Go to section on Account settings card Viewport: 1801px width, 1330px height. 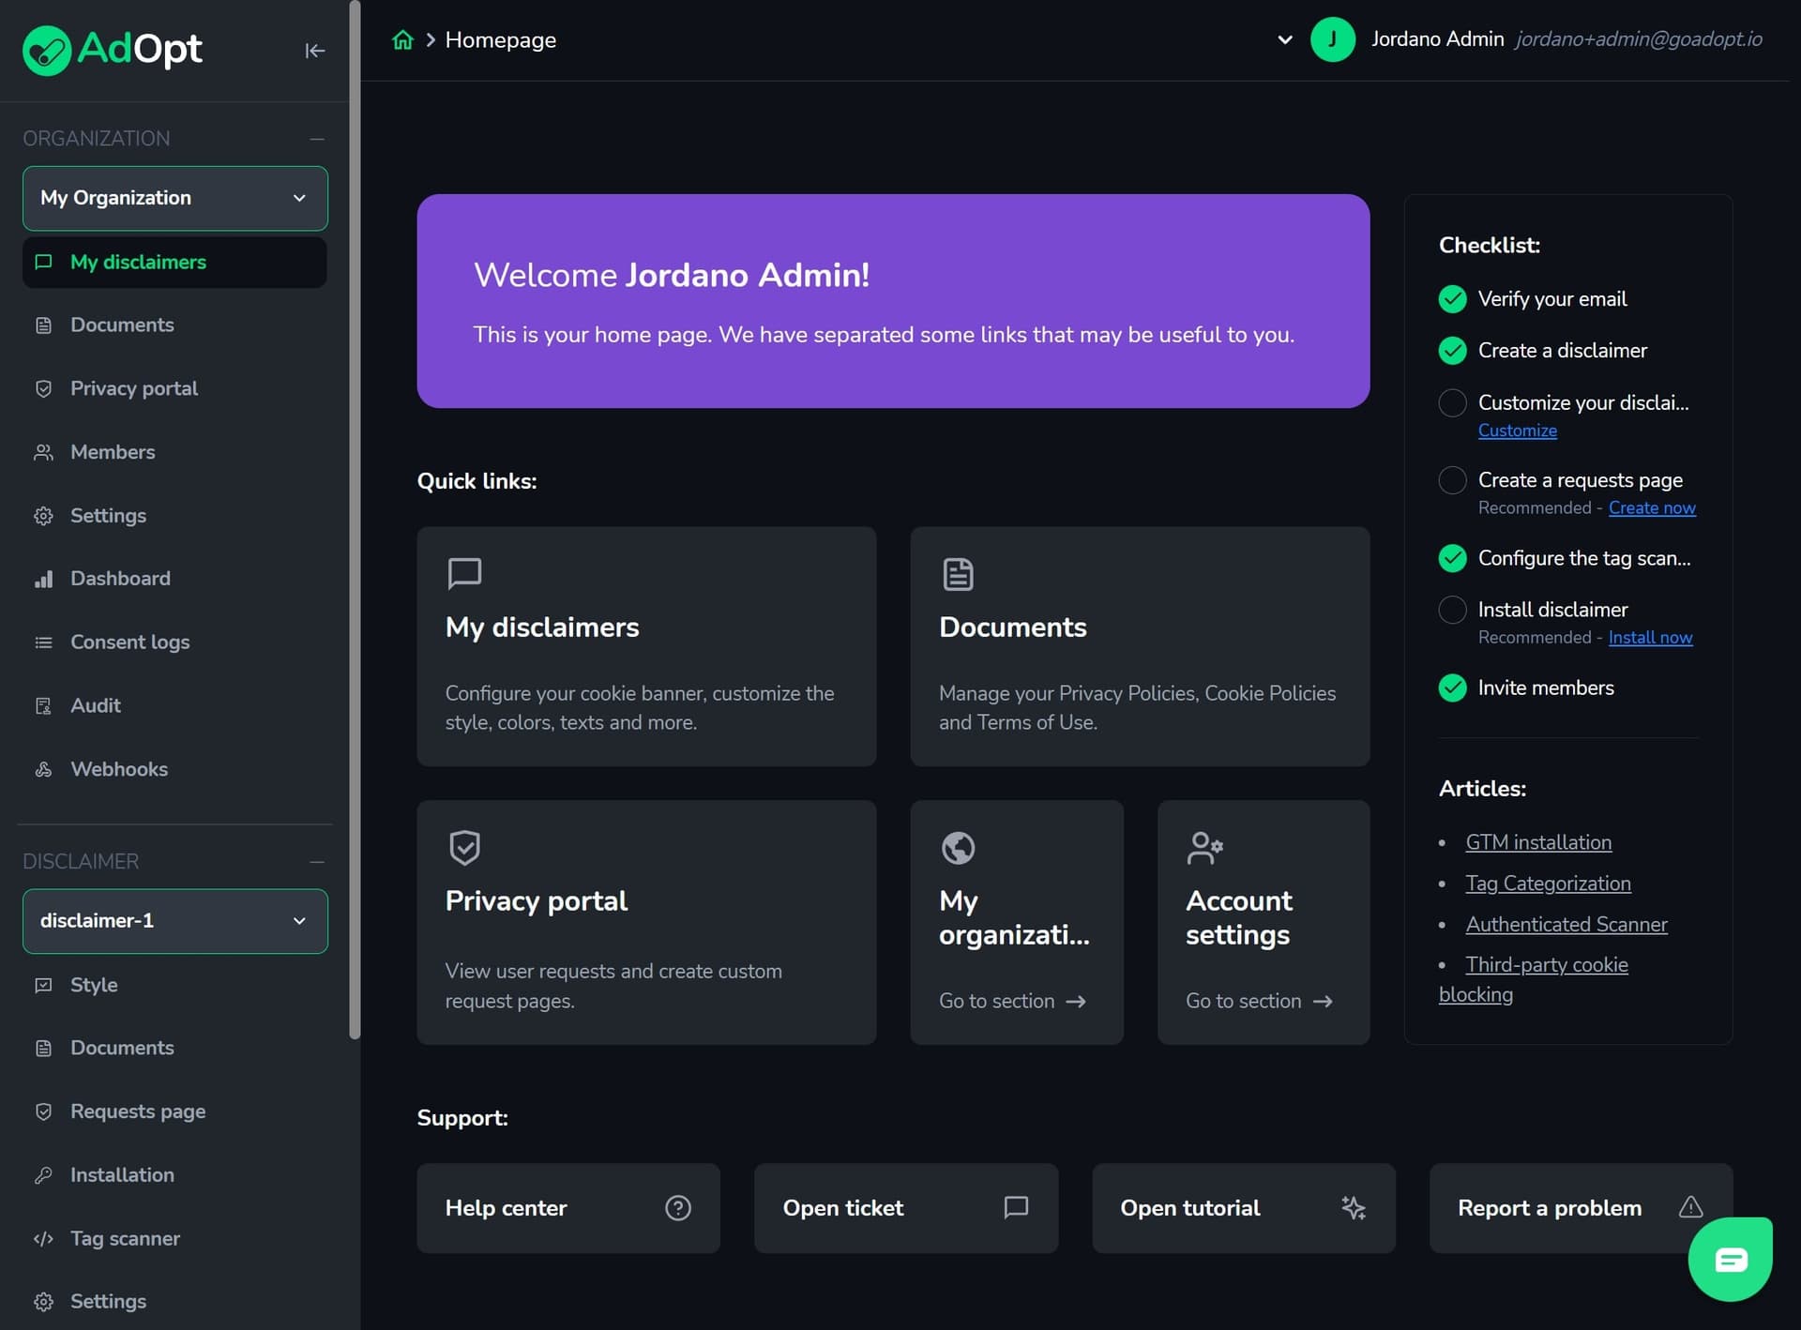1259,1001
